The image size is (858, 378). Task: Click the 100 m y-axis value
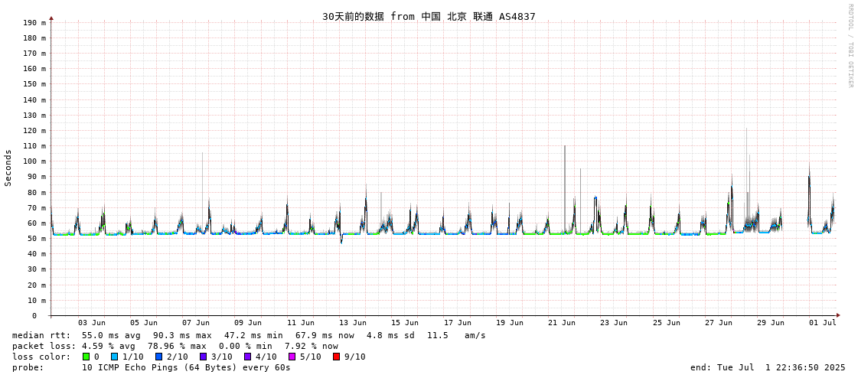(35, 161)
